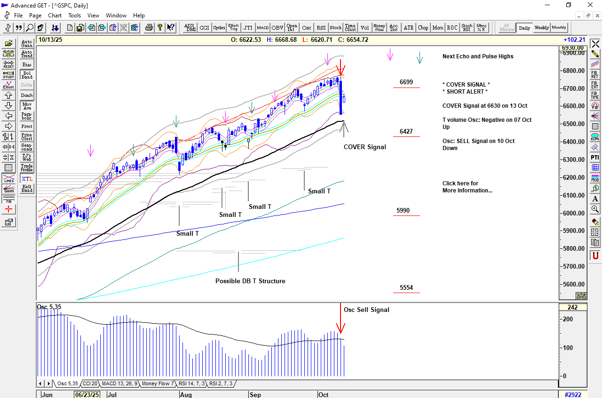The image size is (602, 398).
Task: Click the 'Click here for More Information' link
Action: click(x=467, y=187)
